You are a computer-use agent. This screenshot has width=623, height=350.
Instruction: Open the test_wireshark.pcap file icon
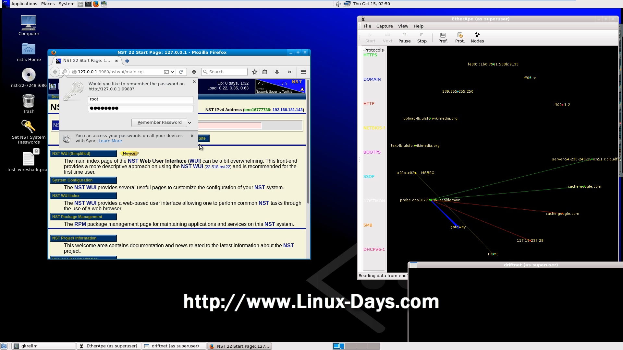29,160
